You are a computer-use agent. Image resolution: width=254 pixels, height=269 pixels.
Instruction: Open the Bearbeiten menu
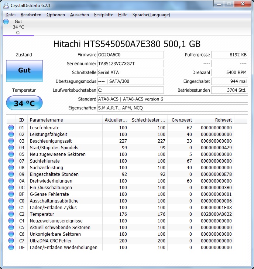[31, 15]
